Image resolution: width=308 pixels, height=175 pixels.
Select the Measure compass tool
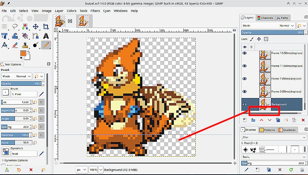(4, 45)
